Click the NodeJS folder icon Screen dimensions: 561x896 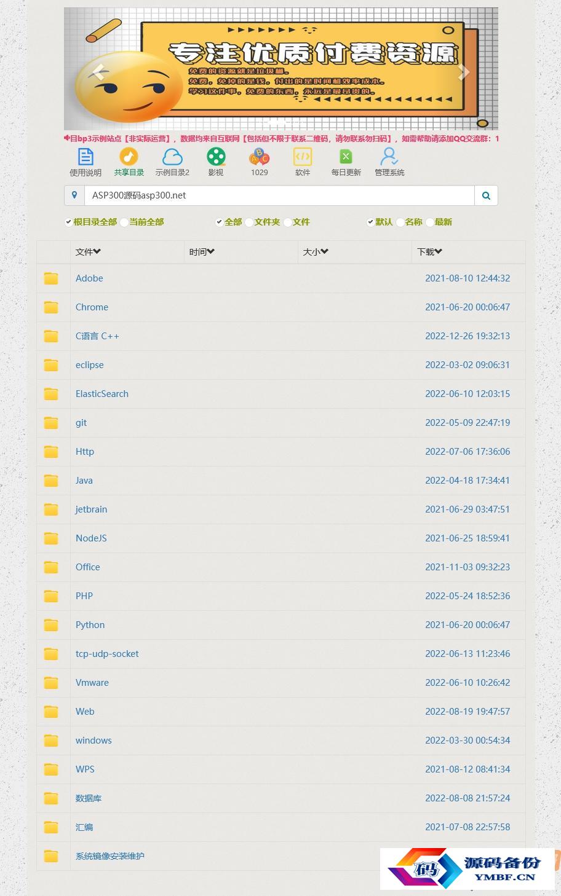(51, 538)
